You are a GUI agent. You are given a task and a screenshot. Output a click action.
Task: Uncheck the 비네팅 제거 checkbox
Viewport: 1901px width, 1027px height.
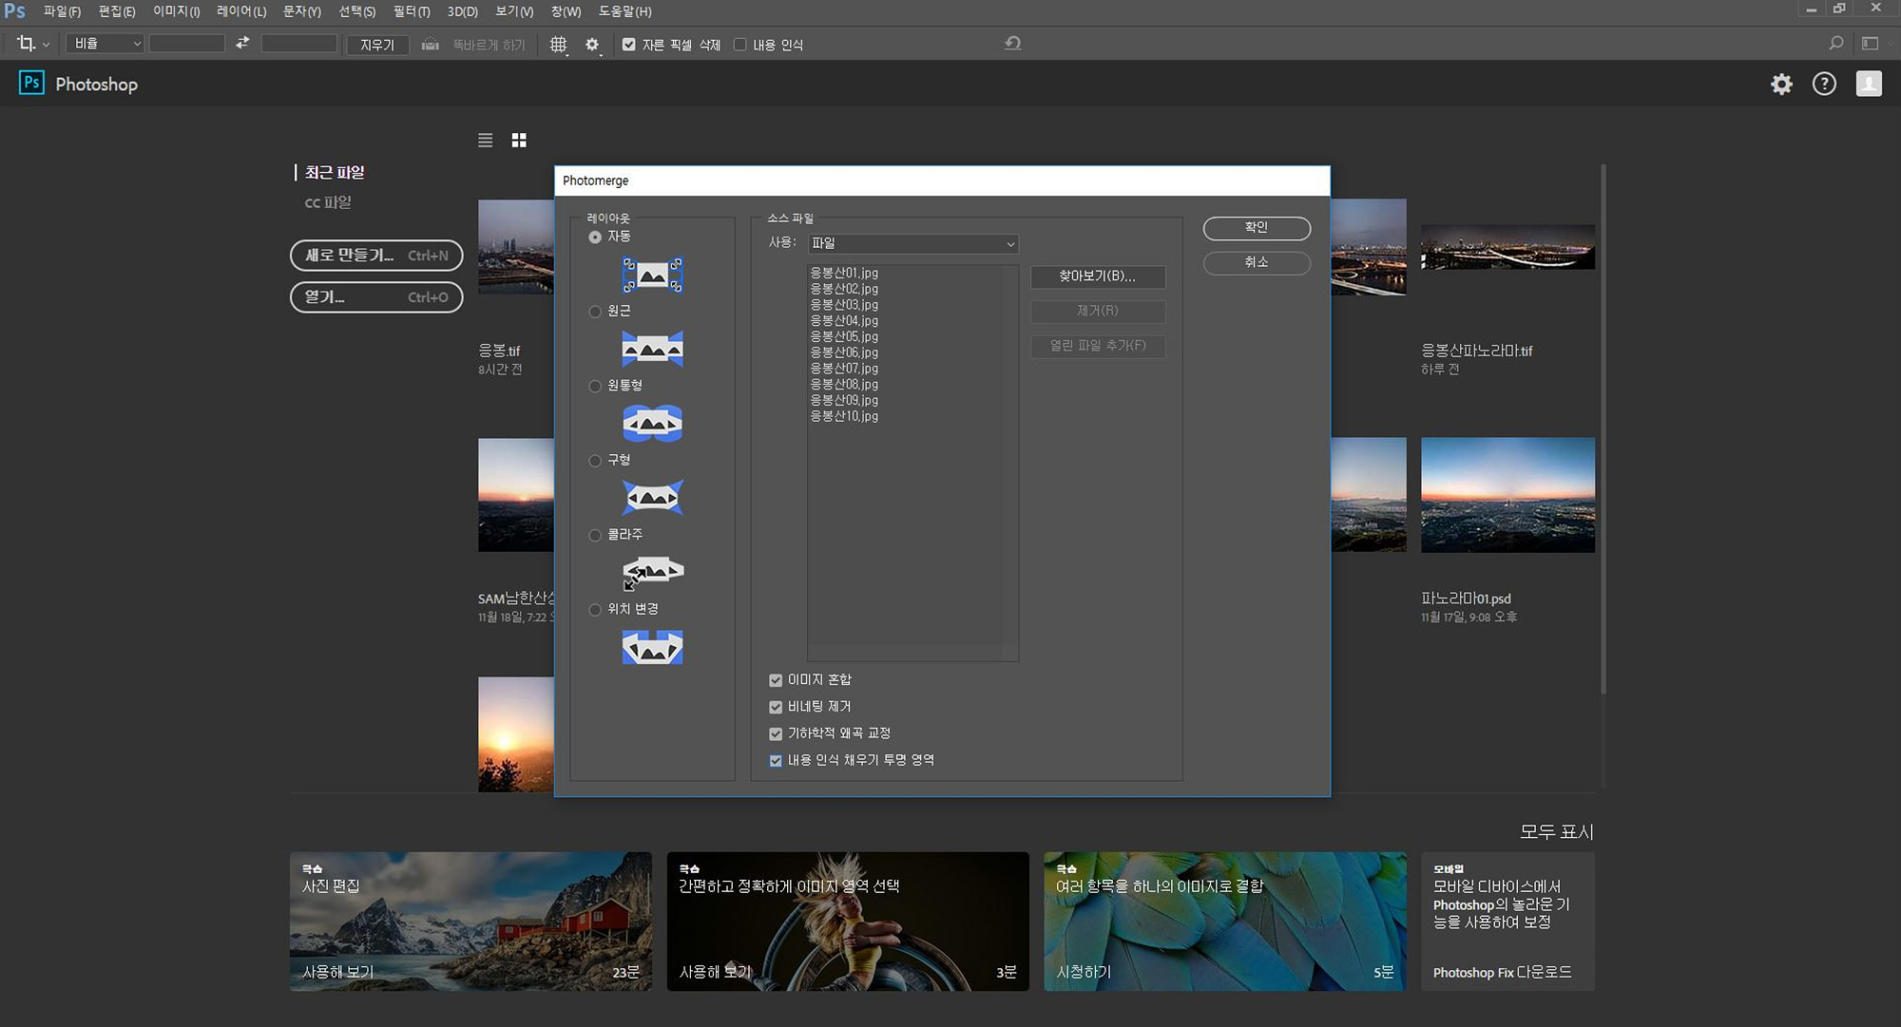(x=776, y=707)
